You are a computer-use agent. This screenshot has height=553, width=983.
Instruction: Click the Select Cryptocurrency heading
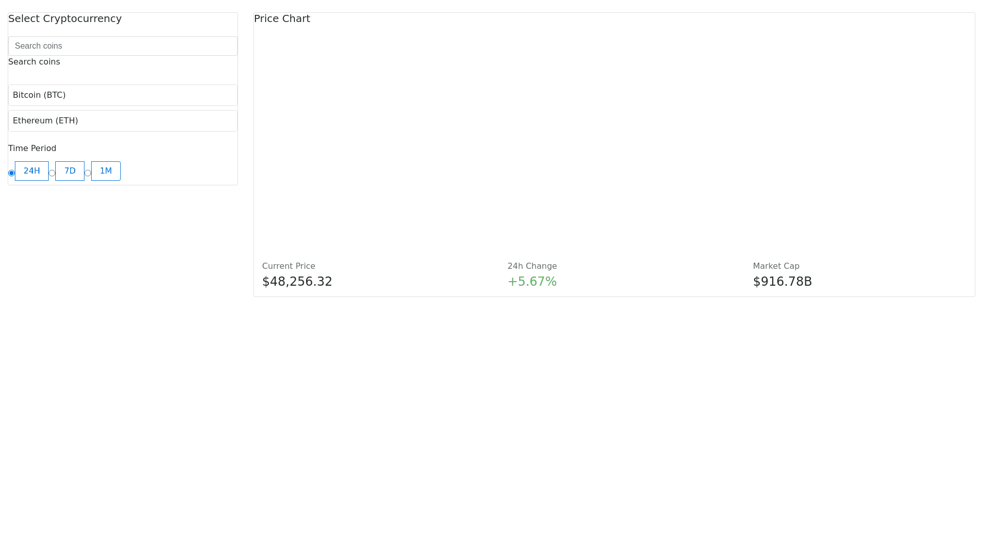(65, 19)
